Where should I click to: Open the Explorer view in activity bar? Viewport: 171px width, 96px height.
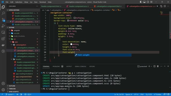click(3, 7)
